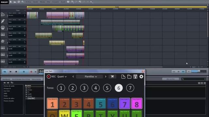The height and width of the screenshot is (117, 209).
Task: Mute the Drums track
Action: pos(14,13)
